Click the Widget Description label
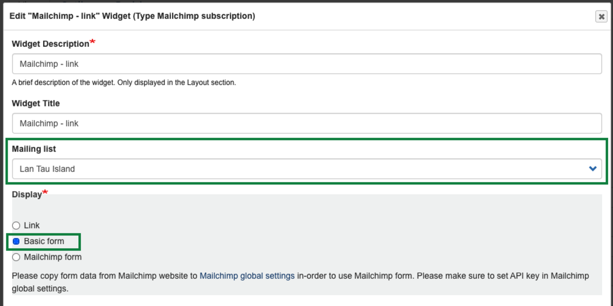This screenshot has width=613, height=306. click(x=50, y=44)
